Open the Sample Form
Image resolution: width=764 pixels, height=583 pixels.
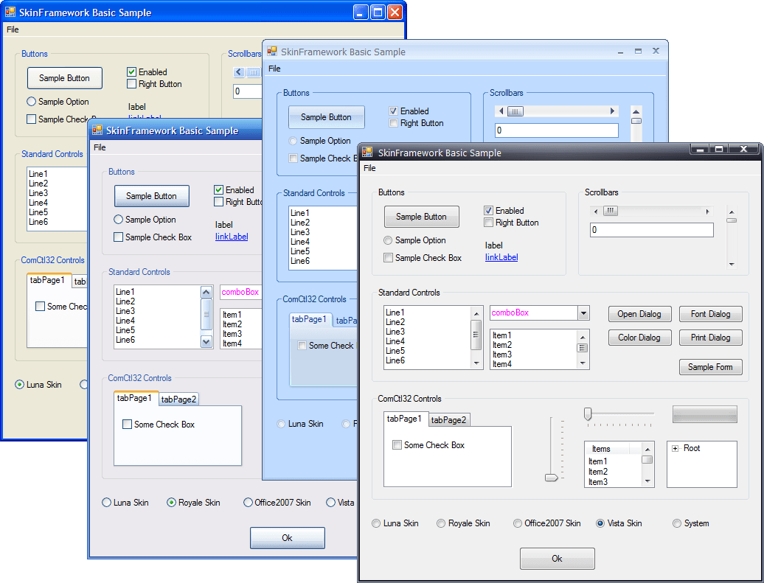710,366
